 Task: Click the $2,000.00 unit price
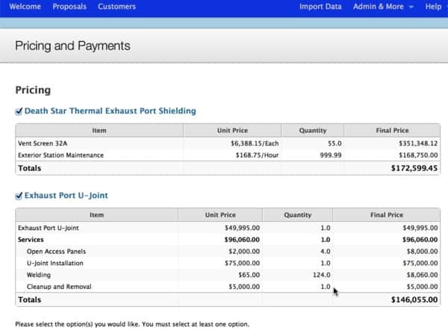[244, 252]
